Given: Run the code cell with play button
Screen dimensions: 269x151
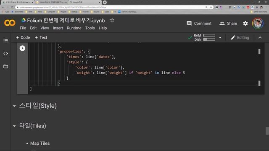Looking at the screenshot, I should click(22, 48).
